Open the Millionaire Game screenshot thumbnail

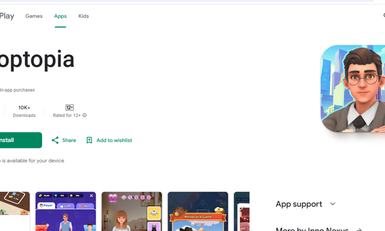pos(198,211)
